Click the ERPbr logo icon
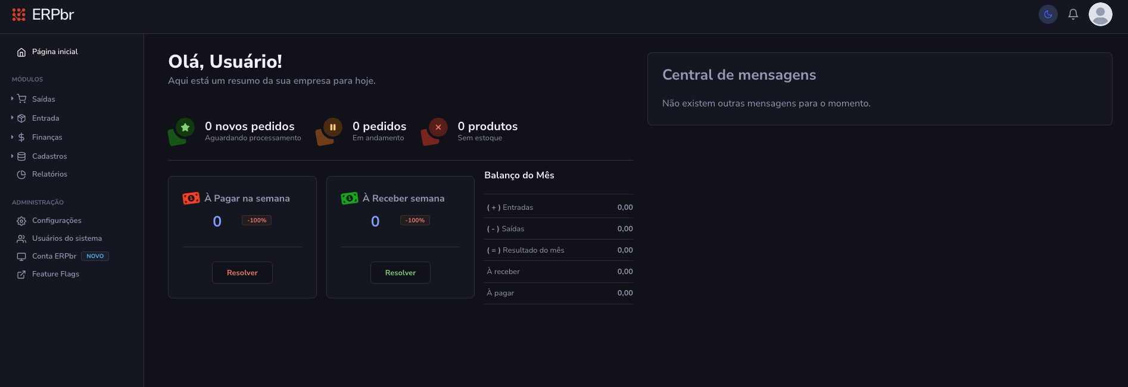The image size is (1128, 387). tap(19, 14)
